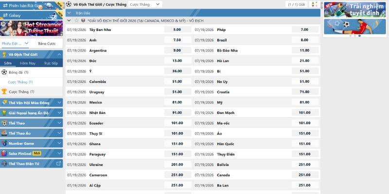Open the Phiếu Đặt dropdown tab
Screen dimensions: 389x194
coord(16,43)
